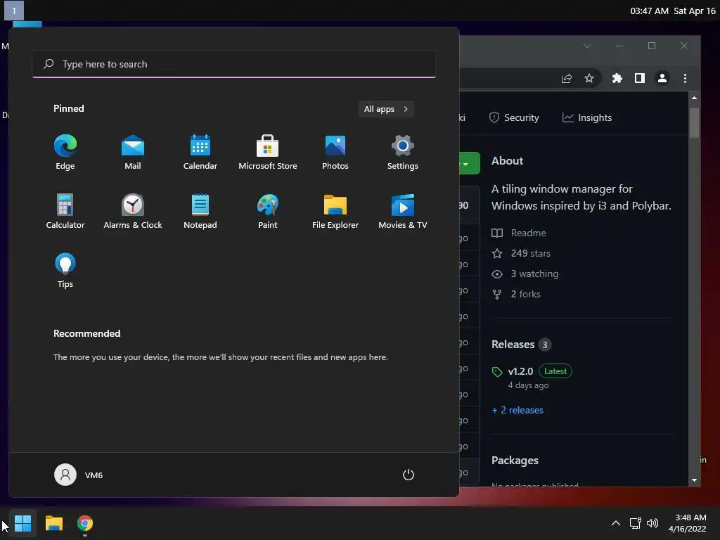Viewport: 720px width, 540px height.
Task: Open Alarms & Clock
Action: pos(133,212)
